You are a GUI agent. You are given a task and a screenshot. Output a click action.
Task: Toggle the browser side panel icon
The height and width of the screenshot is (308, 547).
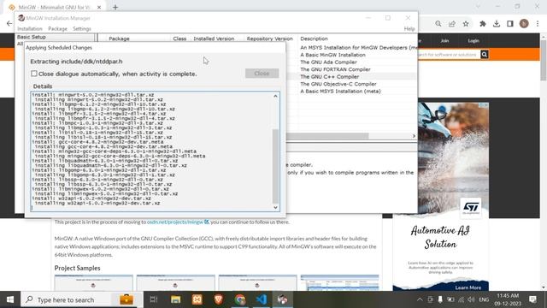point(510,23)
